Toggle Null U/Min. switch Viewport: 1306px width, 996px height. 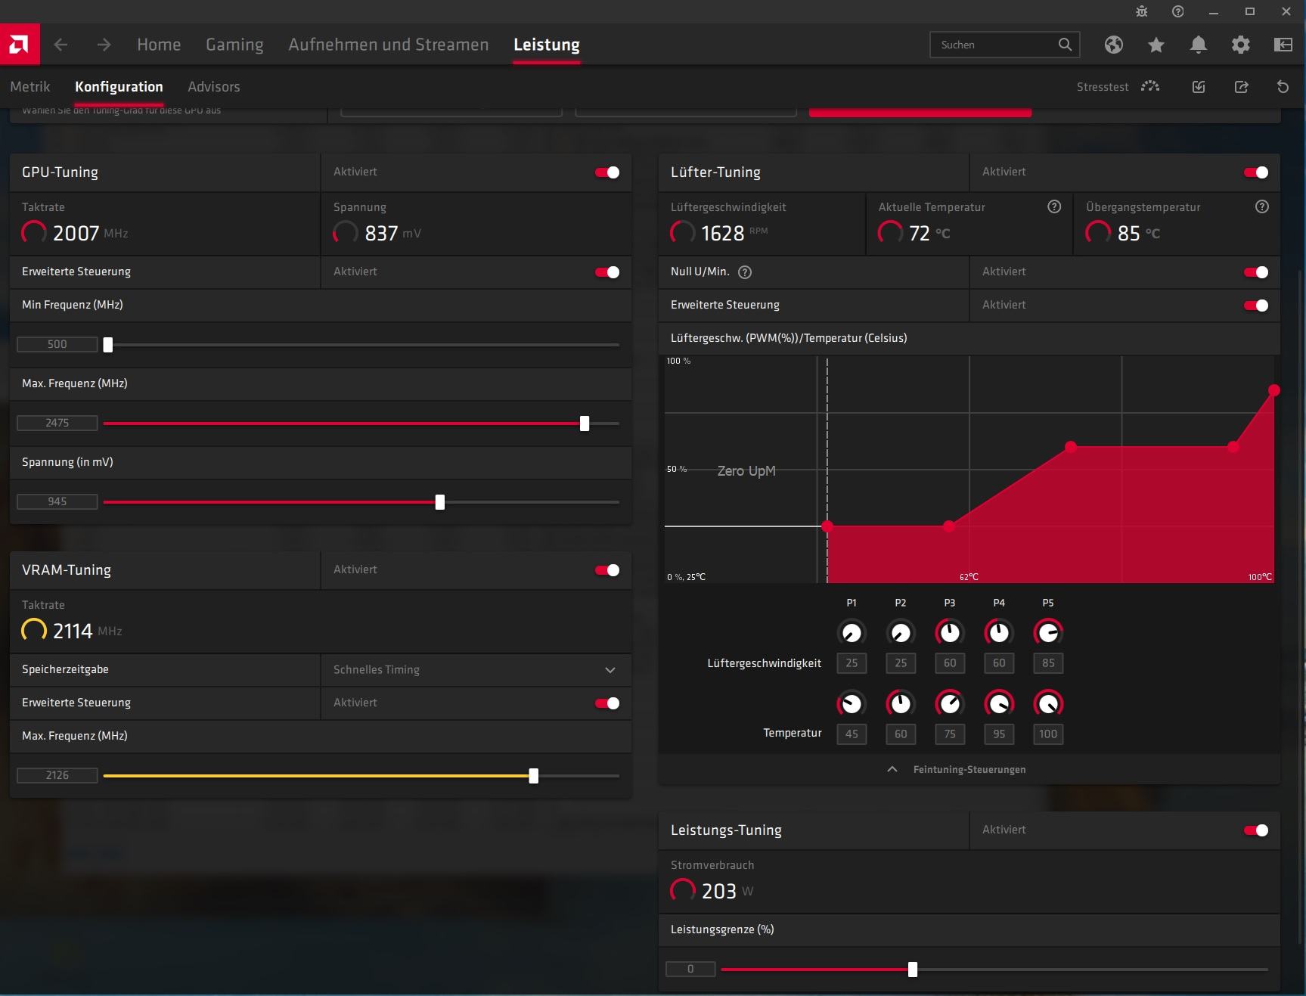pos(1256,272)
